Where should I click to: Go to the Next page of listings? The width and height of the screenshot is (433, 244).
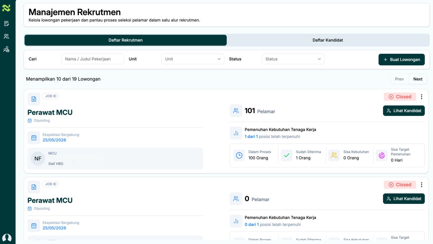point(418,79)
